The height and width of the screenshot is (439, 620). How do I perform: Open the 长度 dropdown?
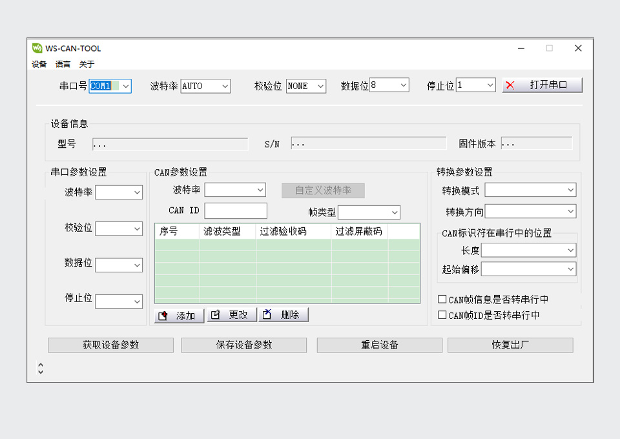[x=528, y=250]
